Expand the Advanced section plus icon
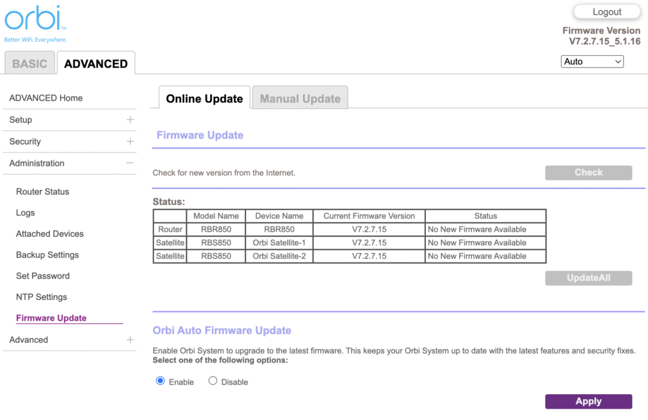This screenshot has width=648, height=420. click(x=130, y=340)
